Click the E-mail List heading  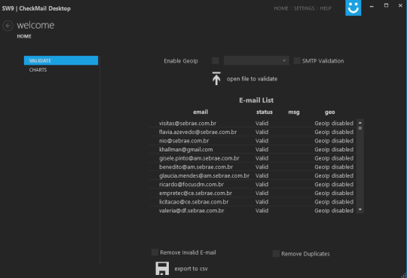256,100
